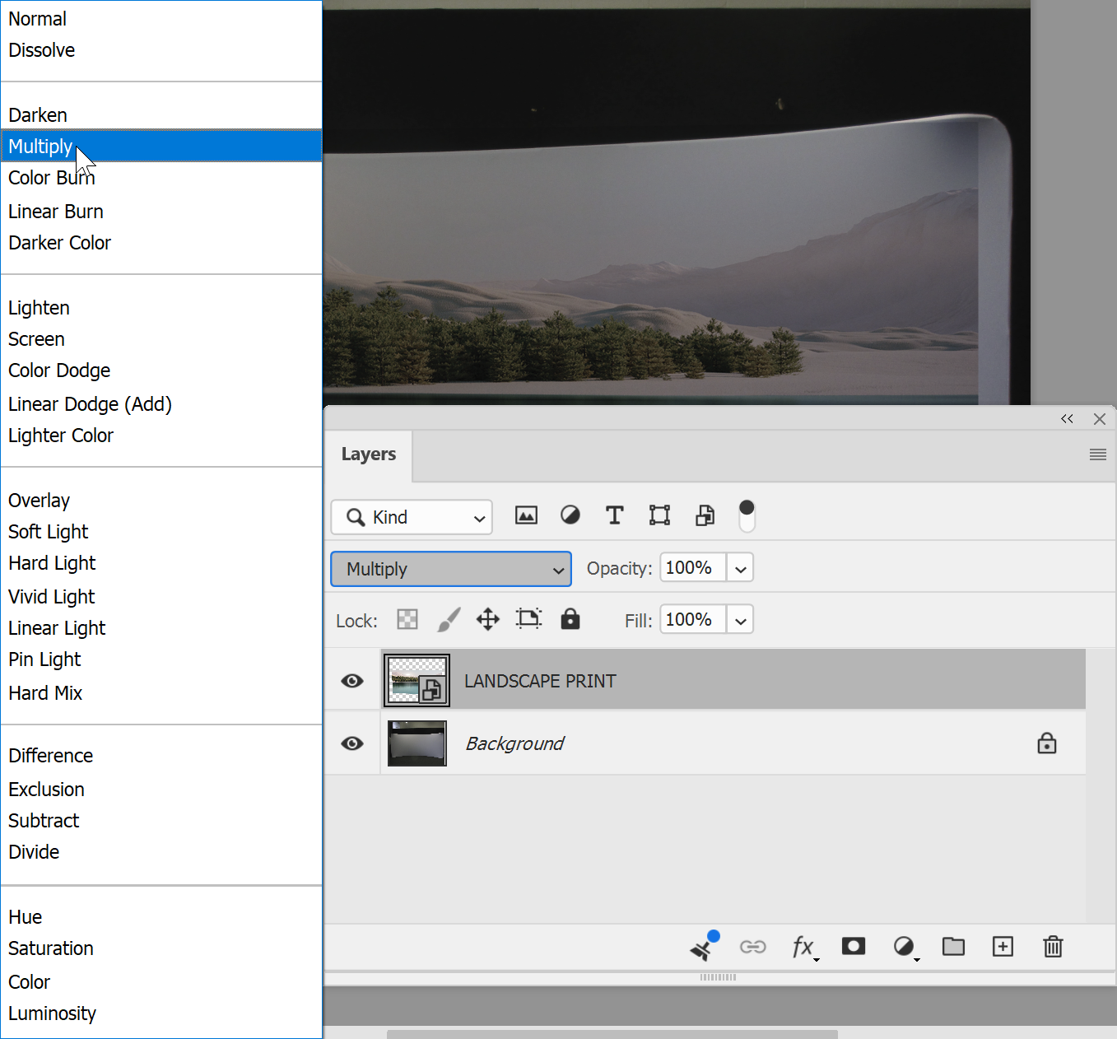Image resolution: width=1117 pixels, height=1039 pixels.
Task: Filter layers by pixel layer icon
Action: click(x=526, y=515)
